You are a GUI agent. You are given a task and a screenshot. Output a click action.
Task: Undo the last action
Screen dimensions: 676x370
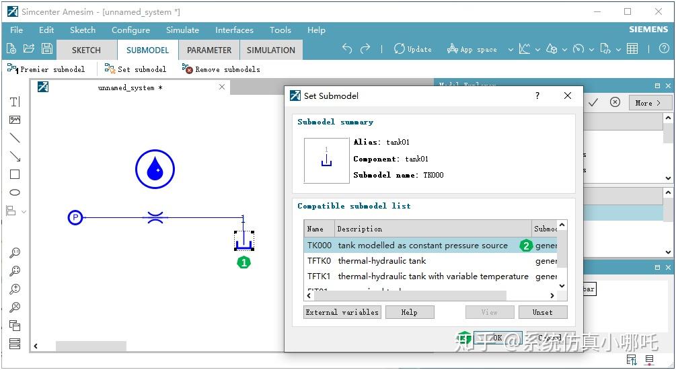tap(347, 48)
